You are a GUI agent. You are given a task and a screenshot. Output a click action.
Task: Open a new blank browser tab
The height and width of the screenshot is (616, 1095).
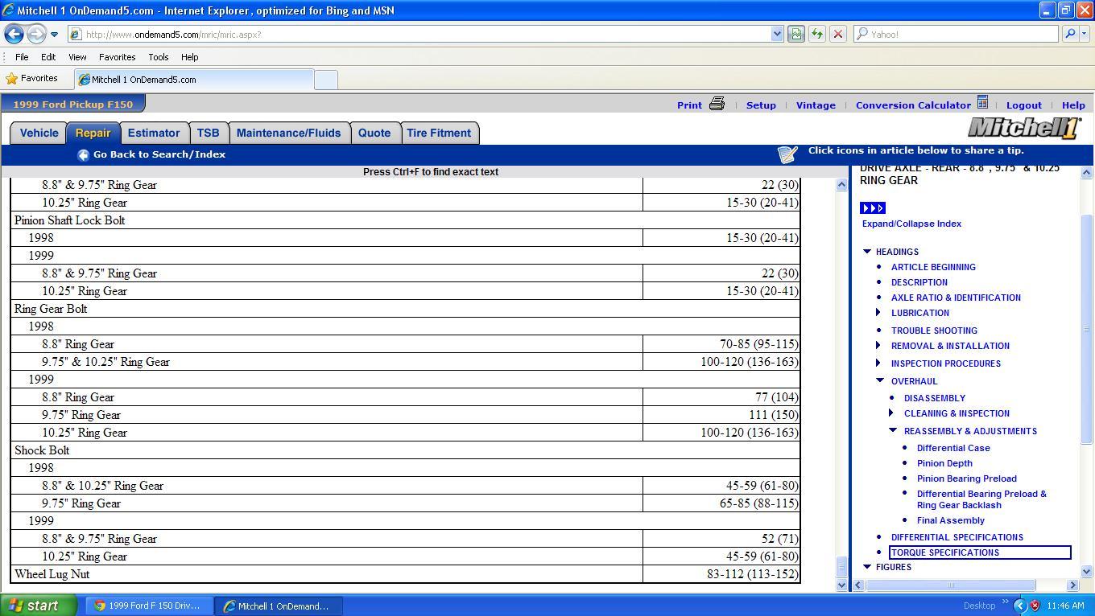[x=325, y=80]
